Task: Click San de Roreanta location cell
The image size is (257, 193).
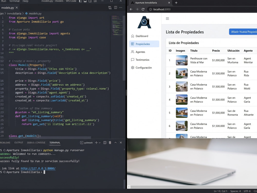Action: (233, 113)
